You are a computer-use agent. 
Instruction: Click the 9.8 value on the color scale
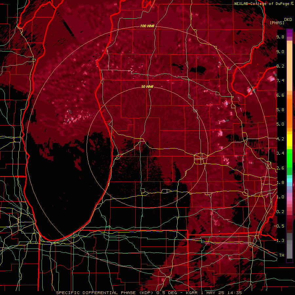(x=280, y=37)
